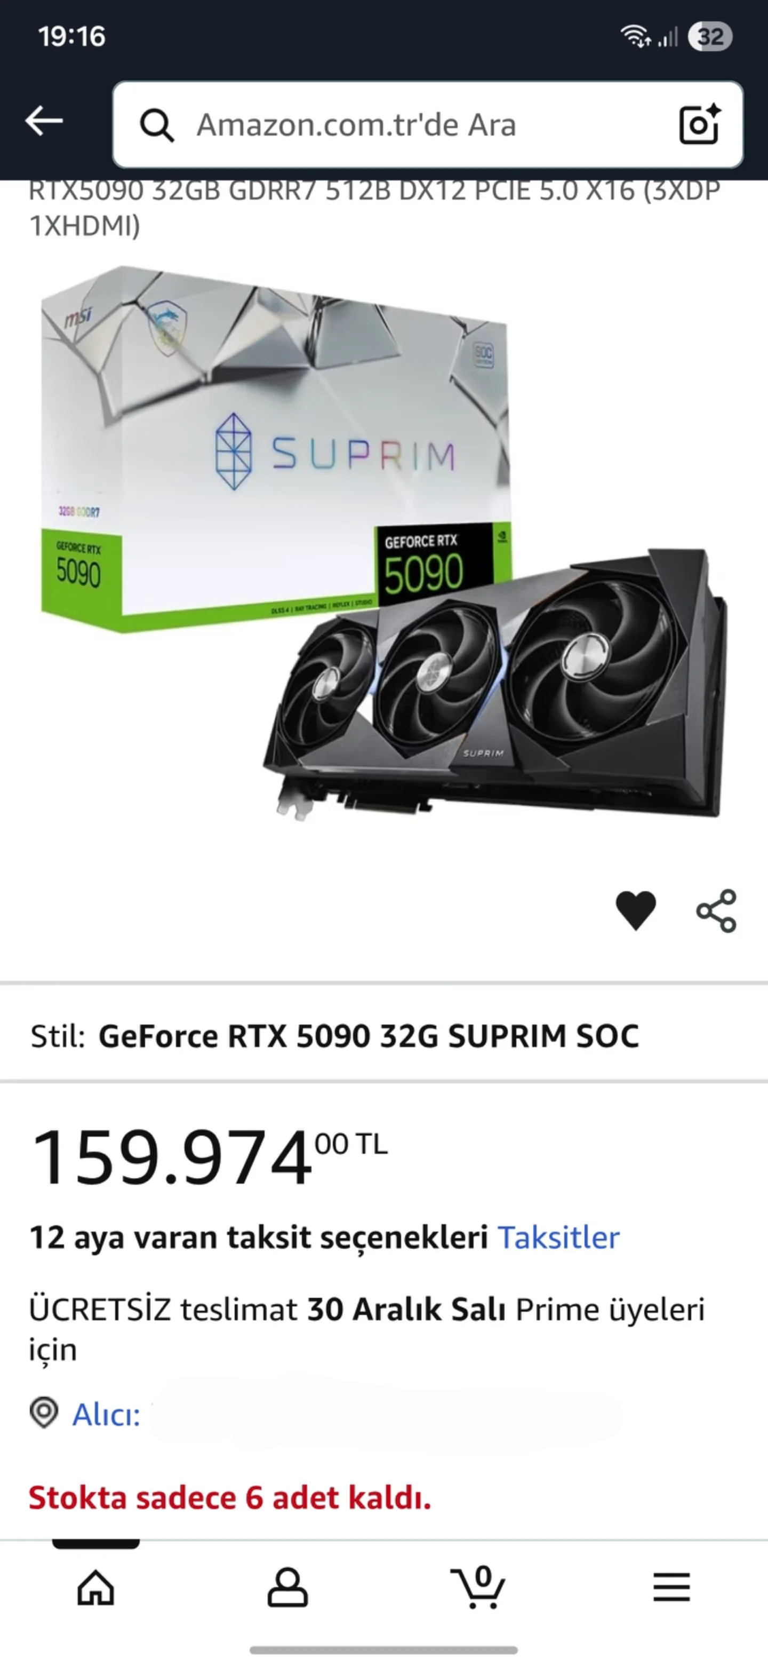The width and height of the screenshot is (768, 1665).
Task: Open the MSI SUPRIM product image
Action: coord(383,543)
